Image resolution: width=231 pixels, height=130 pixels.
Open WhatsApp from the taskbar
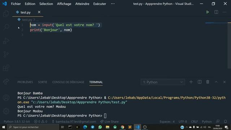pyautogui.click(x=100, y=127)
